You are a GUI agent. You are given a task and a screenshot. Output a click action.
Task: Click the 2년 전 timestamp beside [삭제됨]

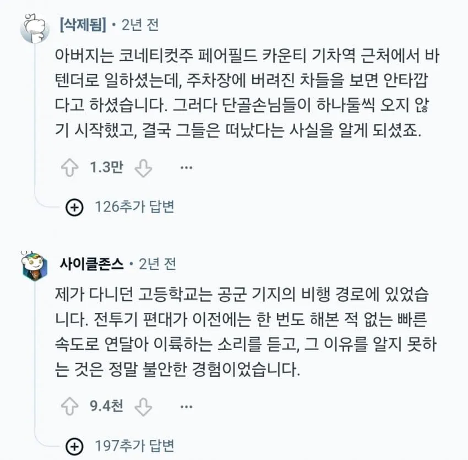coord(140,25)
